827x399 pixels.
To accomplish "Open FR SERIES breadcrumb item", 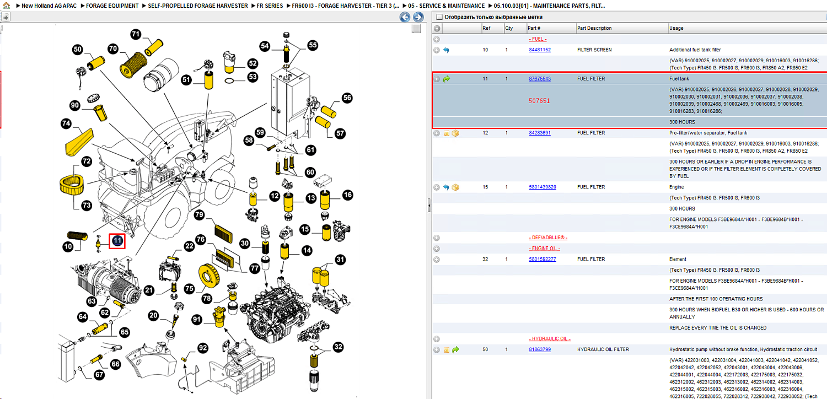I will click(x=270, y=6).
